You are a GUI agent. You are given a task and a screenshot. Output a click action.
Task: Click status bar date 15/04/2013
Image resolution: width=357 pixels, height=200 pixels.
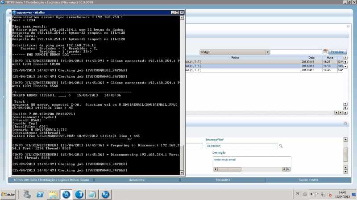click(x=223, y=180)
